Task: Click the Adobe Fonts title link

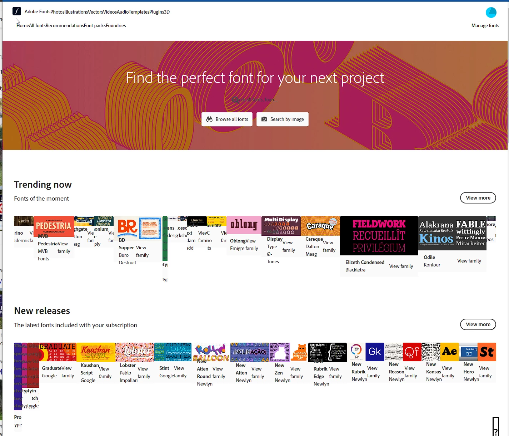Action: coord(38,12)
